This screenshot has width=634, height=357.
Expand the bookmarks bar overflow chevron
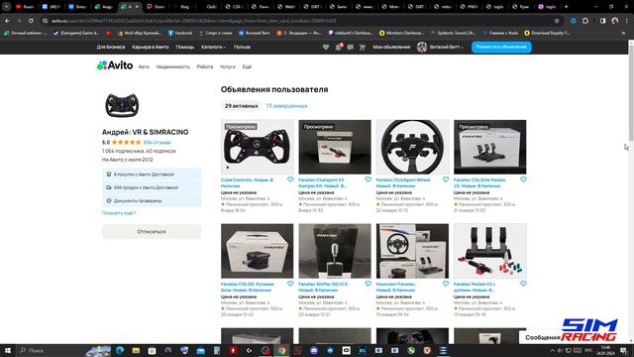click(623, 33)
